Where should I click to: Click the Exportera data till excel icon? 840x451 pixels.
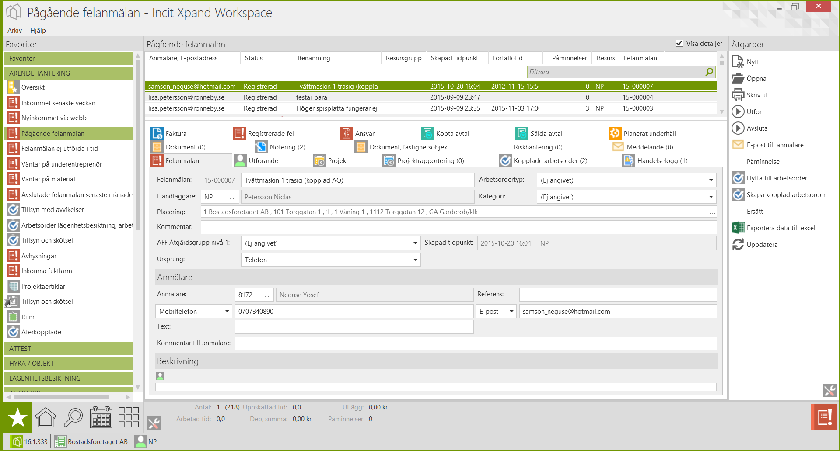pos(738,228)
